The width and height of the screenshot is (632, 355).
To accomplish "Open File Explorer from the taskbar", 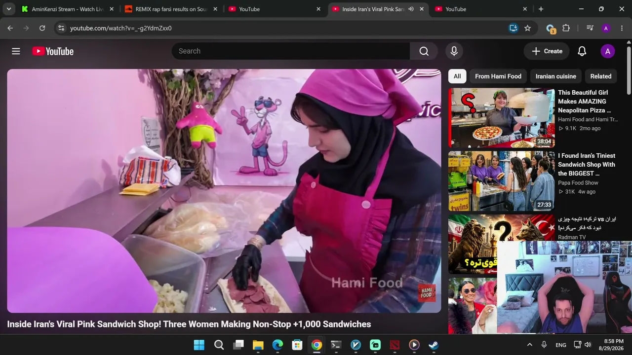I will 258,345.
